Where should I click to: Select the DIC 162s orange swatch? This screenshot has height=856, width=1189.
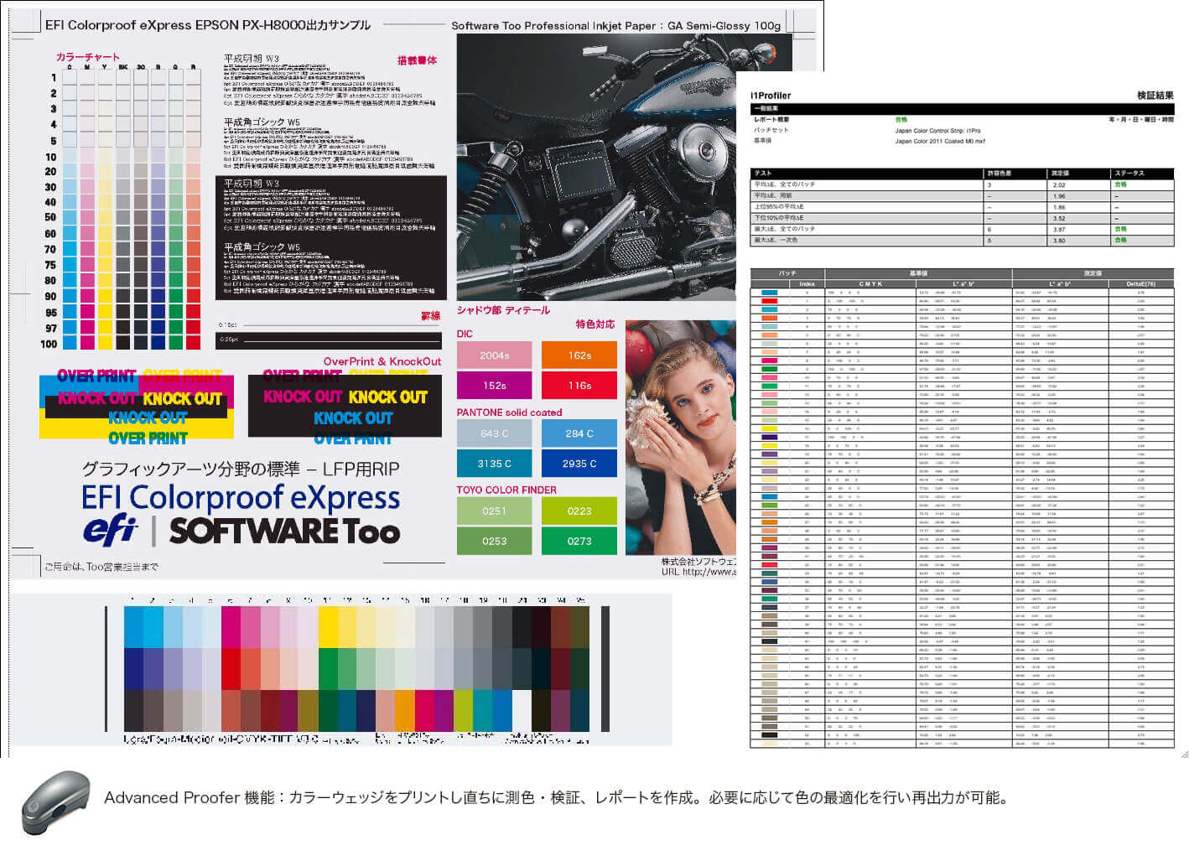(x=579, y=355)
